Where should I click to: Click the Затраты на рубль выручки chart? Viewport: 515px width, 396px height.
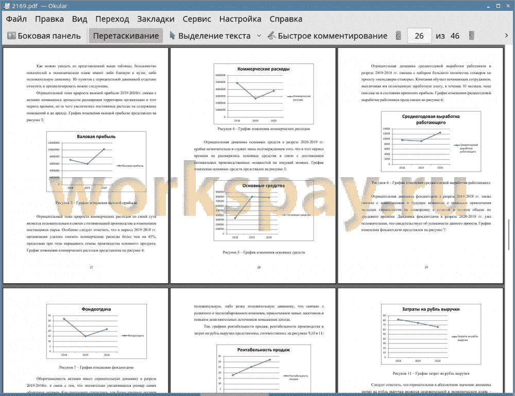click(431, 334)
